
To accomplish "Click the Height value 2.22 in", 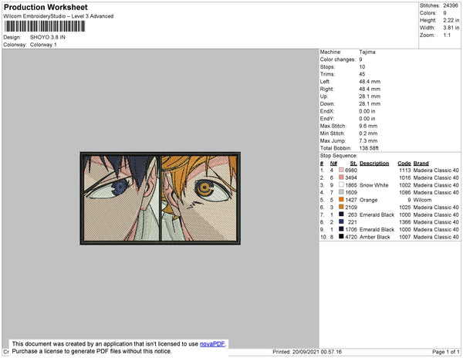I will tap(451, 20).
